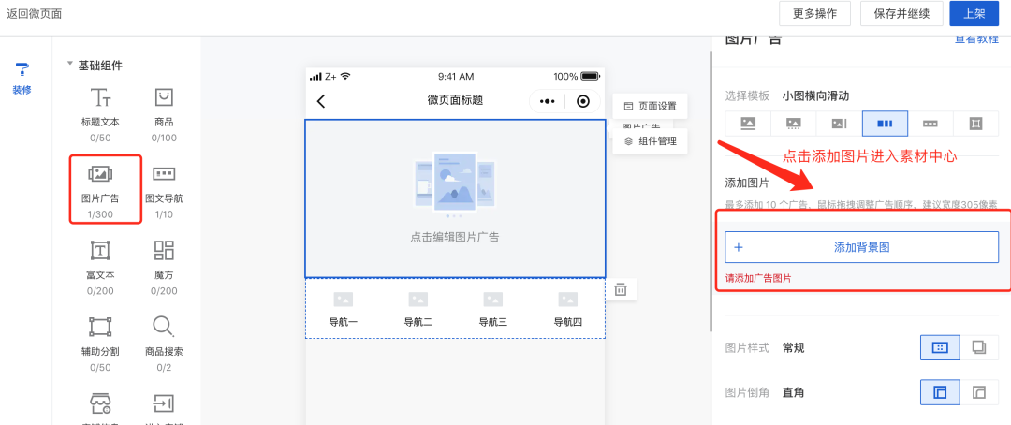This screenshot has width=1011, height=425.
Task: Open 更多操作 menu
Action: [x=815, y=13]
